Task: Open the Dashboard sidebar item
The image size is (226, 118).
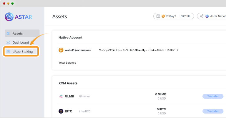Action: [x=21, y=43]
